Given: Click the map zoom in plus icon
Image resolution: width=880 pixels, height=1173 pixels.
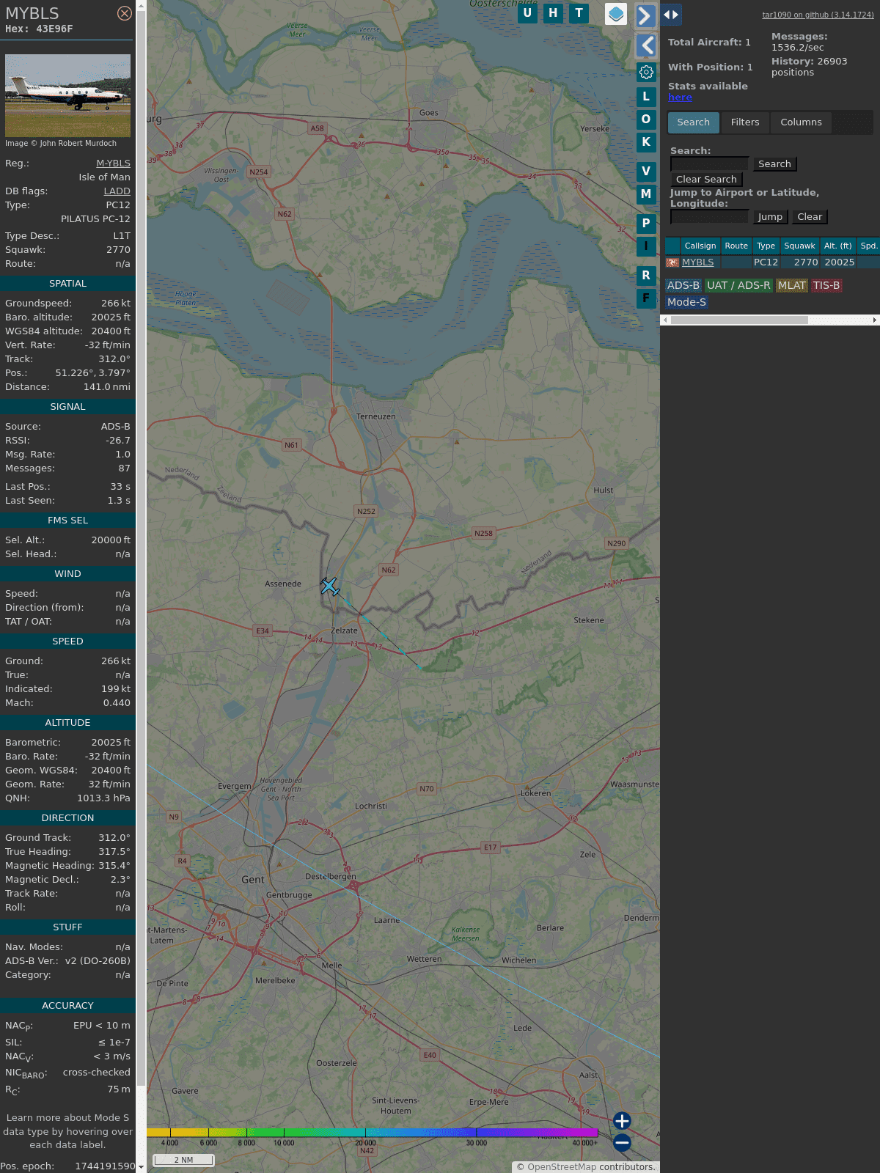Looking at the screenshot, I should click(622, 1121).
